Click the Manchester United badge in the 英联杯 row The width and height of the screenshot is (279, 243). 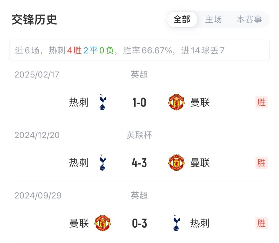(x=176, y=163)
